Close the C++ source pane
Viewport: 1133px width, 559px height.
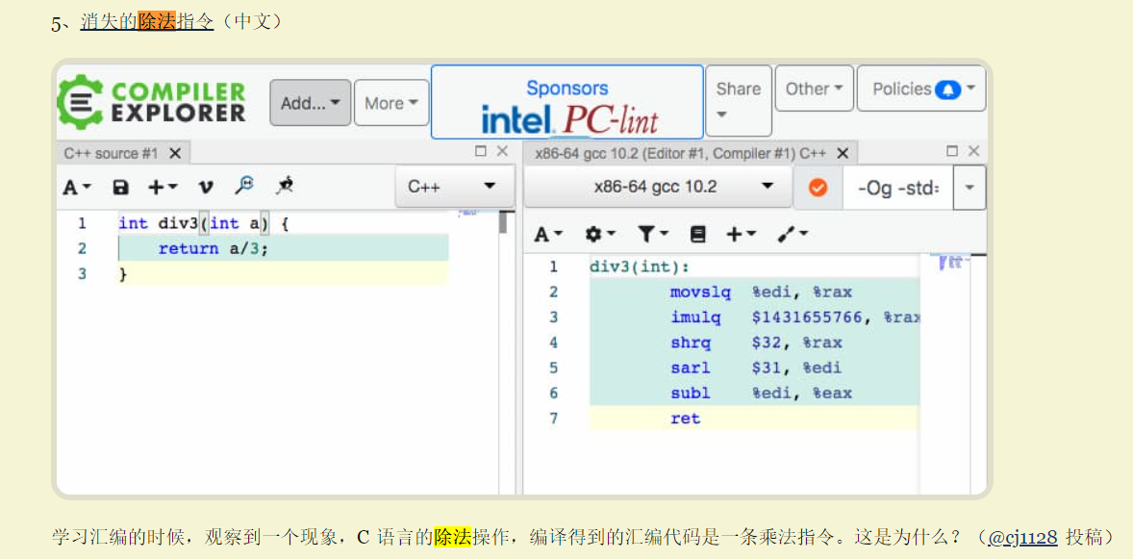point(502,151)
